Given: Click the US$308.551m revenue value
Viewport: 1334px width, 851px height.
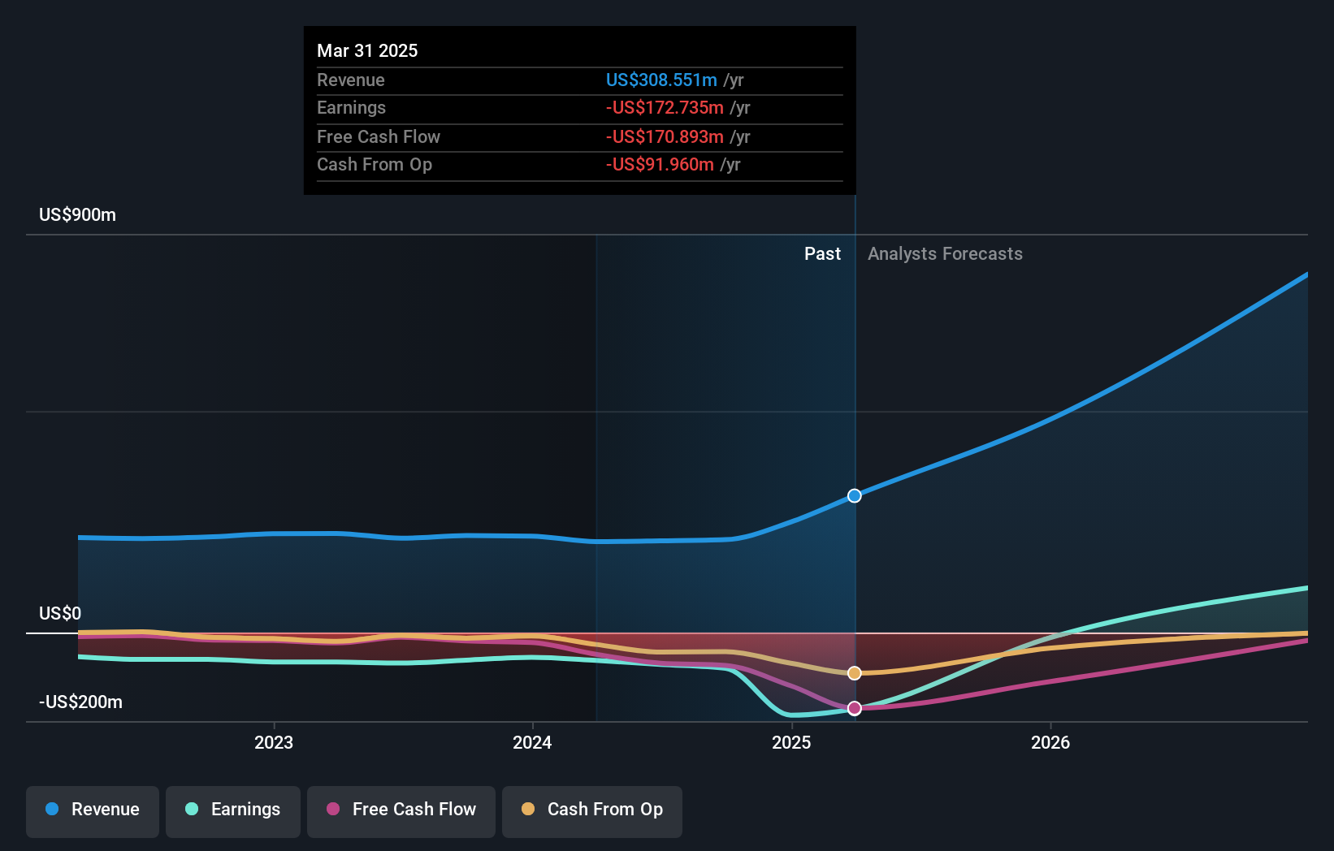Looking at the screenshot, I should click(x=661, y=80).
